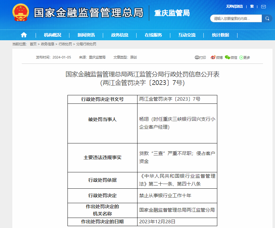
Task: Click the cell 贷款“三查”严重不尽职
Action: pos(177,158)
